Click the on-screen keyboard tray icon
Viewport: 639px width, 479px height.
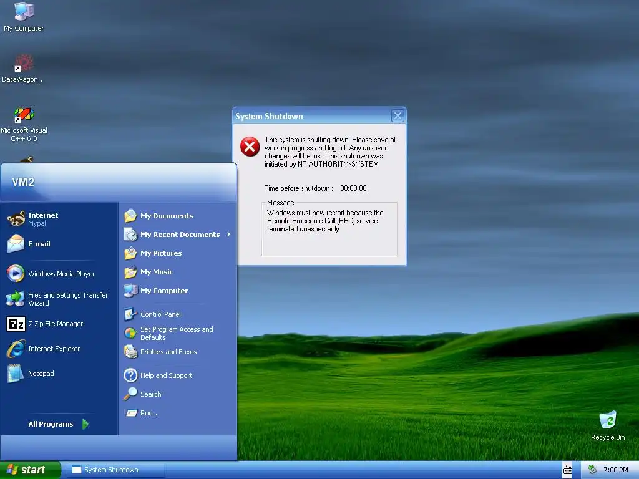567,470
